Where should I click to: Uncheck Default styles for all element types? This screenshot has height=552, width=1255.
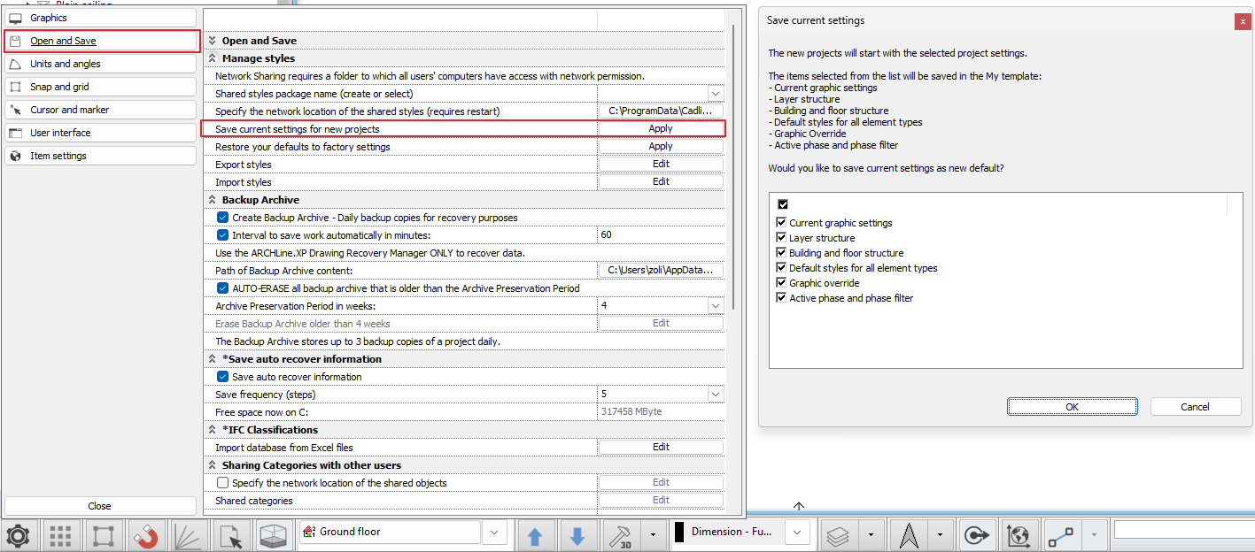click(781, 268)
